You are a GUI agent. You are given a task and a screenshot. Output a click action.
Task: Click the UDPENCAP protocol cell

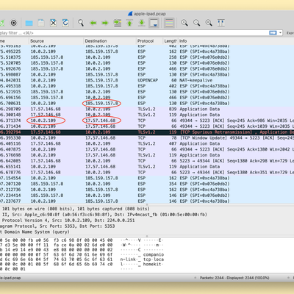(148, 80)
